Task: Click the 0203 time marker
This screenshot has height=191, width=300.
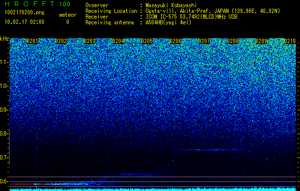Action: click(90, 41)
